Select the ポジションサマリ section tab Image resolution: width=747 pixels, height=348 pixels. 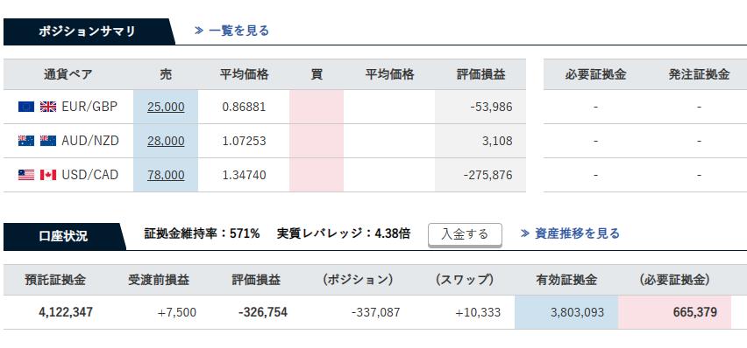pyautogui.click(x=89, y=31)
